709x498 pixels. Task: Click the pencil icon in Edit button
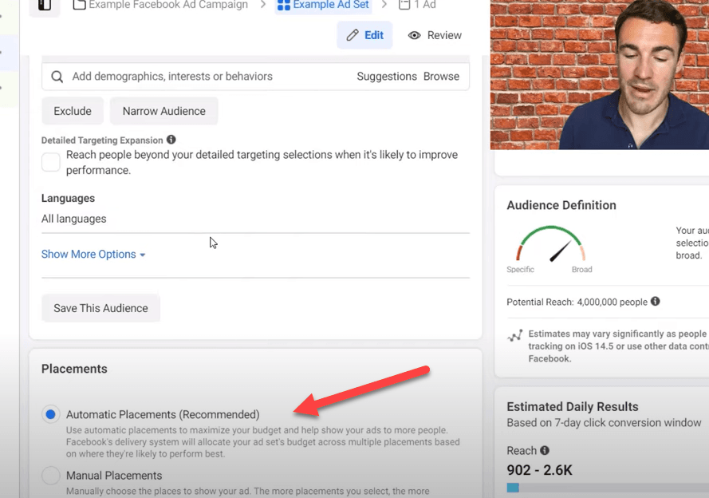[x=353, y=35]
